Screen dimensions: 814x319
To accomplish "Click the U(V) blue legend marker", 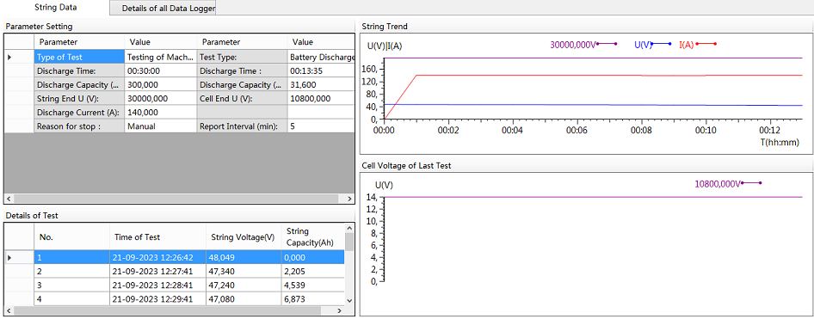I will [x=660, y=44].
